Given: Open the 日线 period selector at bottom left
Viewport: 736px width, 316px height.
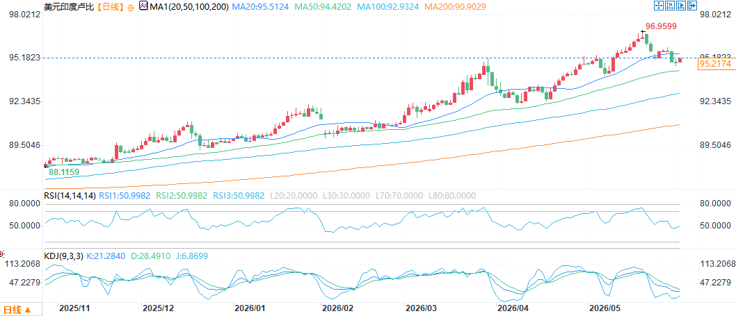Looking at the screenshot, I should pyautogui.click(x=17, y=310).
